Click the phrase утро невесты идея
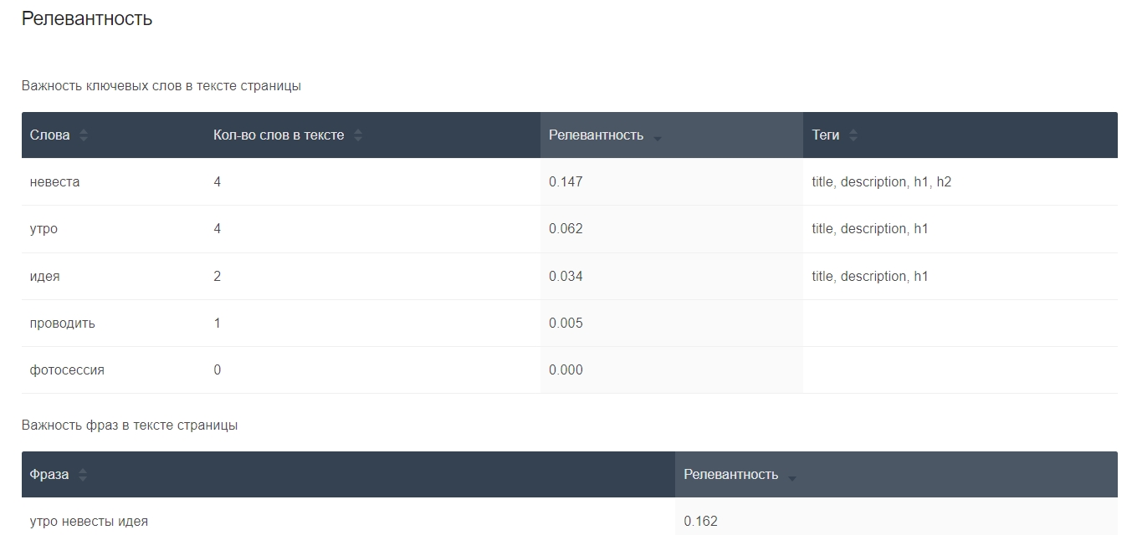The width and height of the screenshot is (1132, 535). pos(89,522)
